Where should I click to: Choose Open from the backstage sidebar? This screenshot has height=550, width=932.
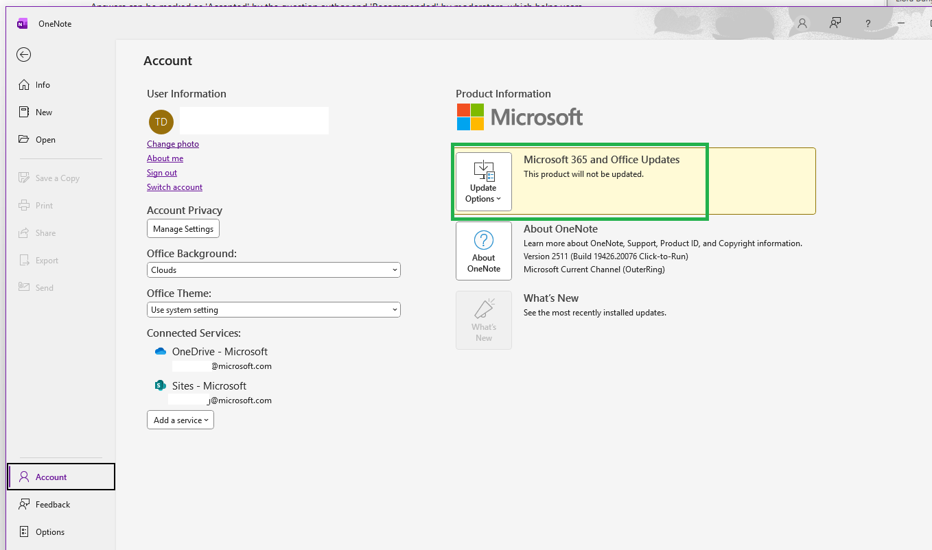[61, 140]
